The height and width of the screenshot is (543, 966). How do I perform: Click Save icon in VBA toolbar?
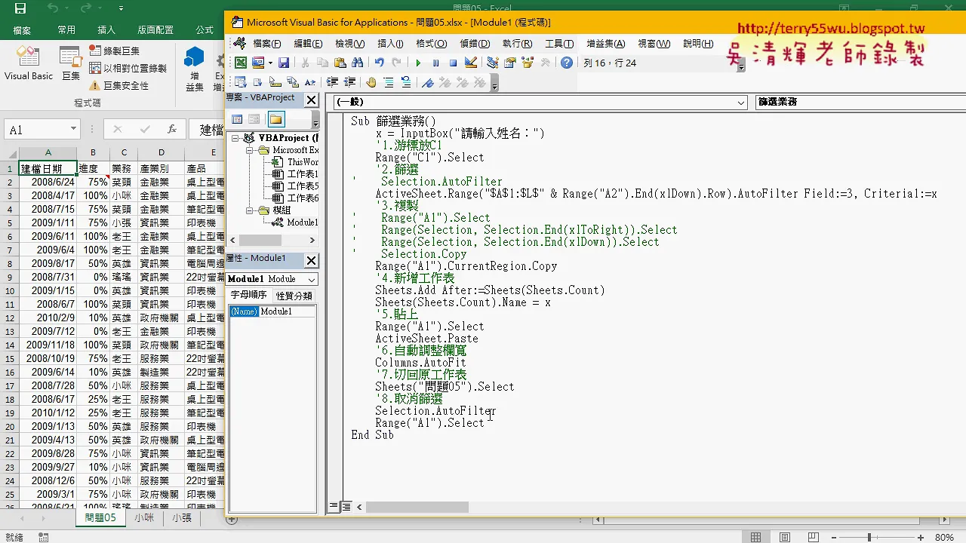[x=284, y=63]
